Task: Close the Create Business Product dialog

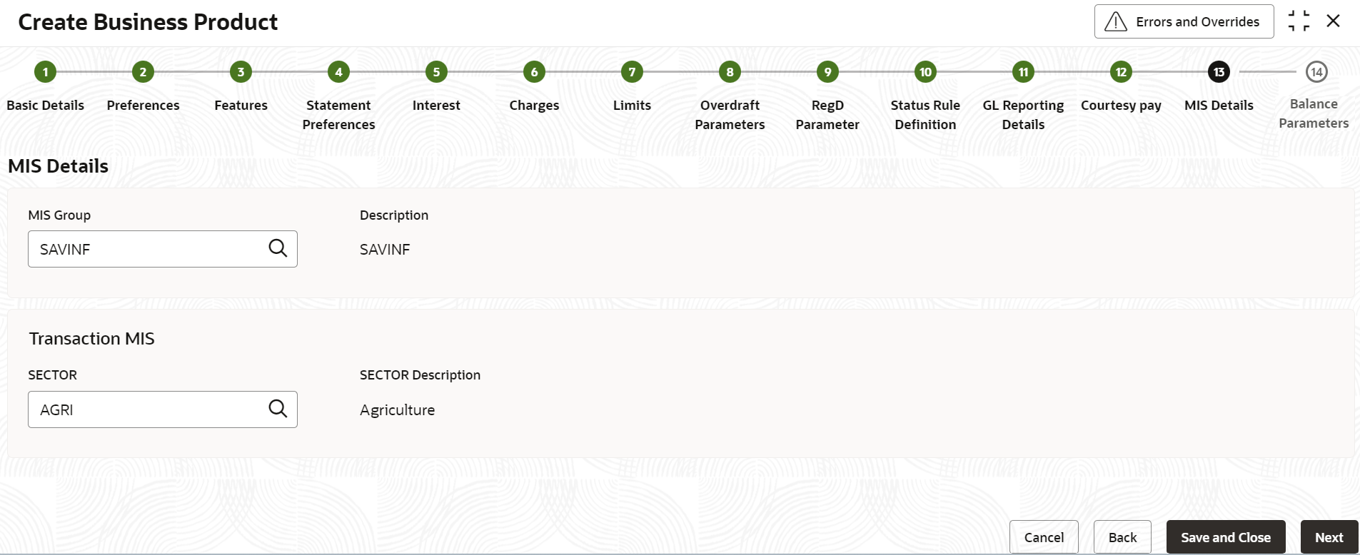Action: [x=1333, y=21]
